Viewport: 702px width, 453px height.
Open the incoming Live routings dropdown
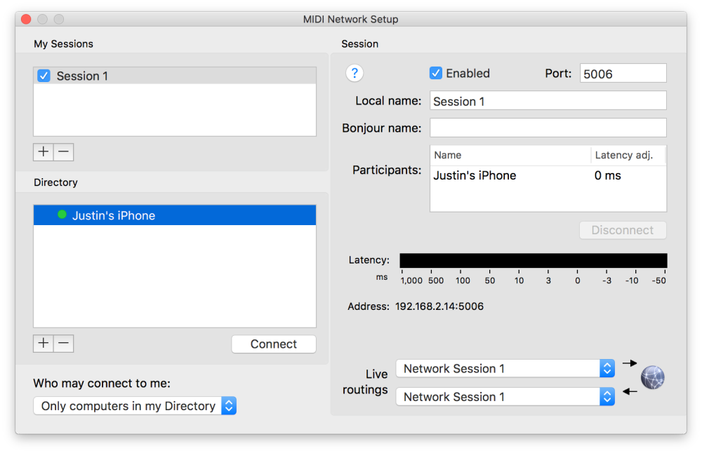pyautogui.click(x=505, y=397)
